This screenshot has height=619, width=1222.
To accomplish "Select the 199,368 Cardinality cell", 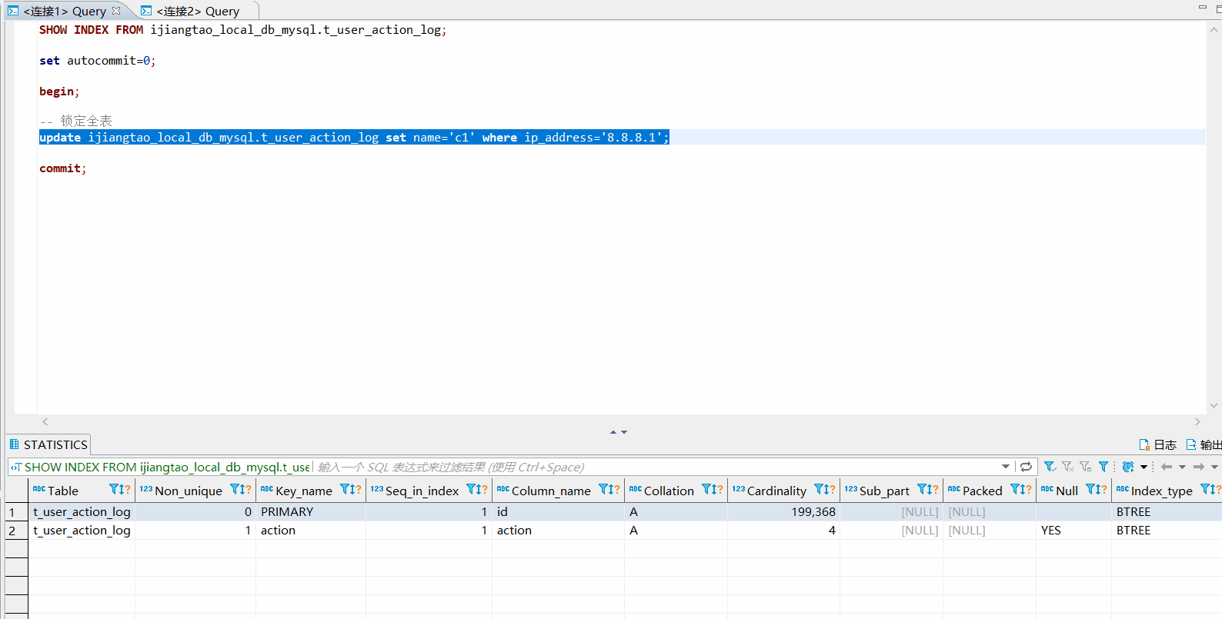I will pos(783,511).
